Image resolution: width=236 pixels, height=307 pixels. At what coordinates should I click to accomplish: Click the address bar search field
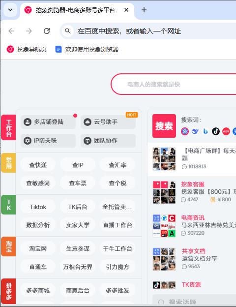click(148, 31)
